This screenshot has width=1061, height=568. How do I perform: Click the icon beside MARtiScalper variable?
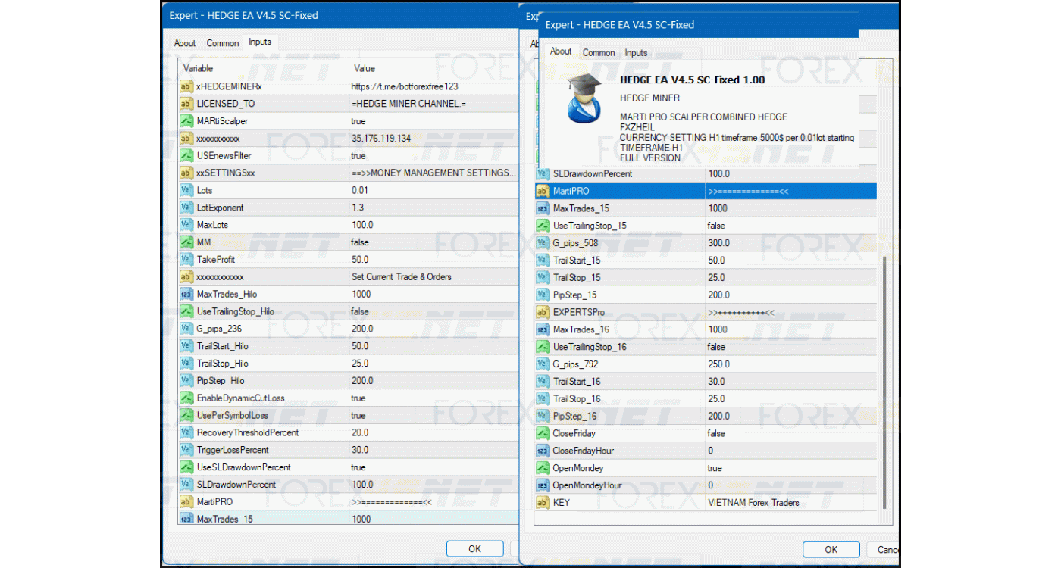pyautogui.click(x=186, y=121)
